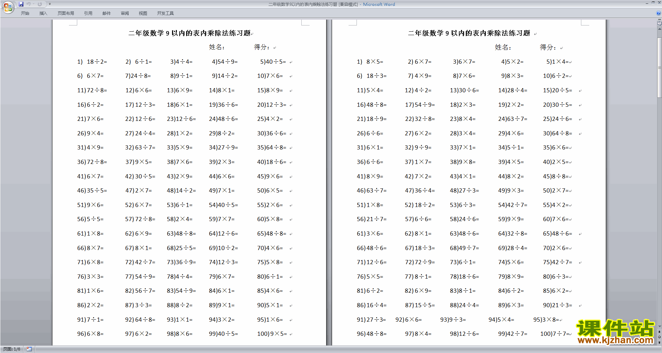Screen dimensions: 662x353
Task: Save the document with the floppy disk icon
Action: tap(21, 4)
